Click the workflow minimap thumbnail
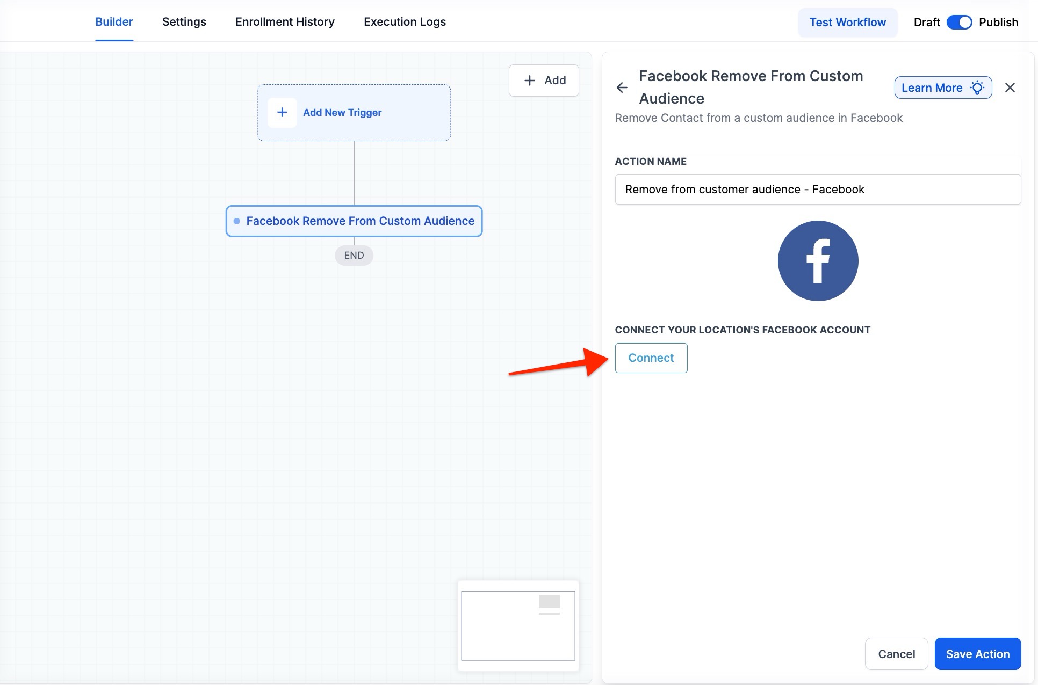This screenshot has height=685, width=1038. 518,625
